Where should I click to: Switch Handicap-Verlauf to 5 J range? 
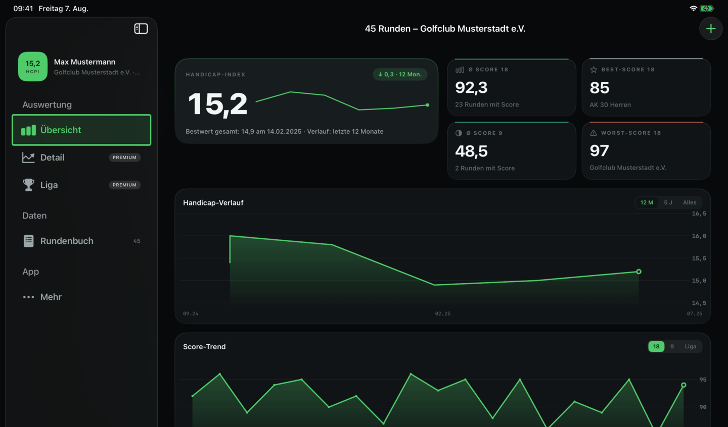[x=668, y=202]
